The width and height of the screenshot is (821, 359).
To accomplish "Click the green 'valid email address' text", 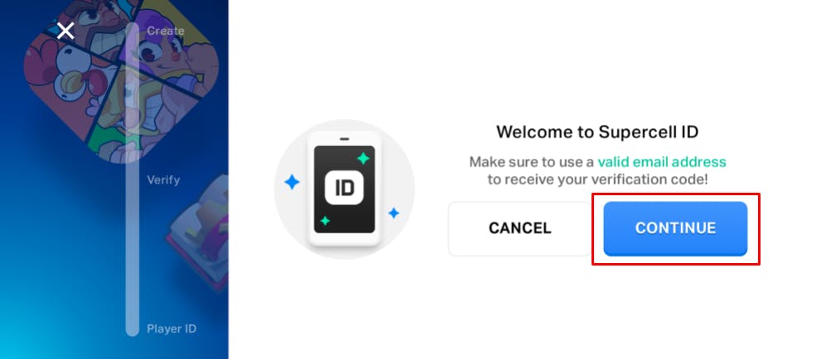I will click(662, 161).
